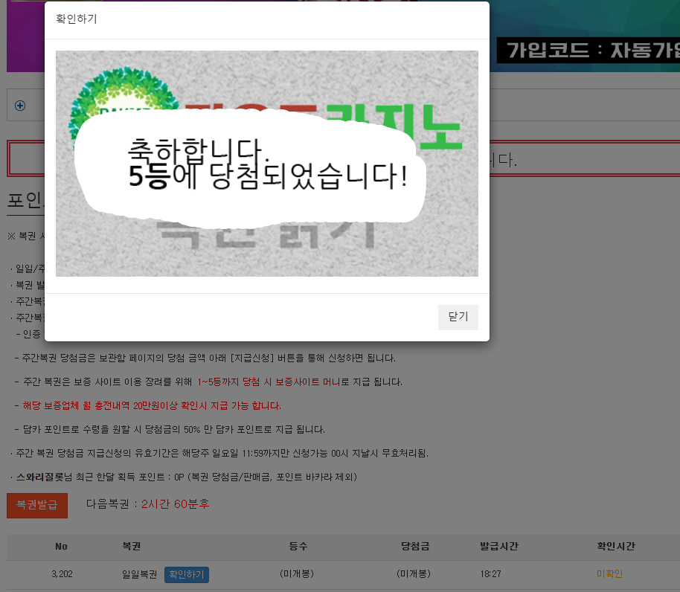Select the 미확인 status text

tap(609, 574)
